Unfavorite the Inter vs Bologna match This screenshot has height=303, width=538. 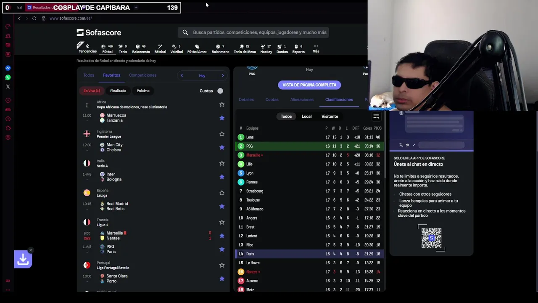[x=222, y=177]
